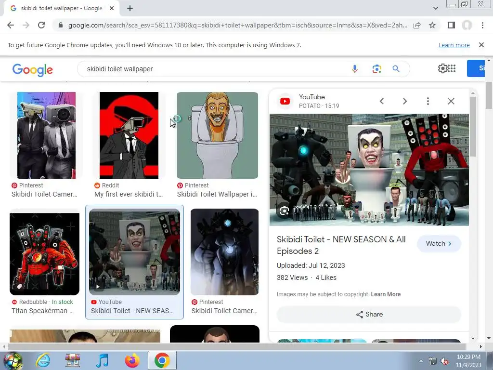Launch Internet Explorer from the taskbar
Viewport: 493px width, 370px height.
43,360
